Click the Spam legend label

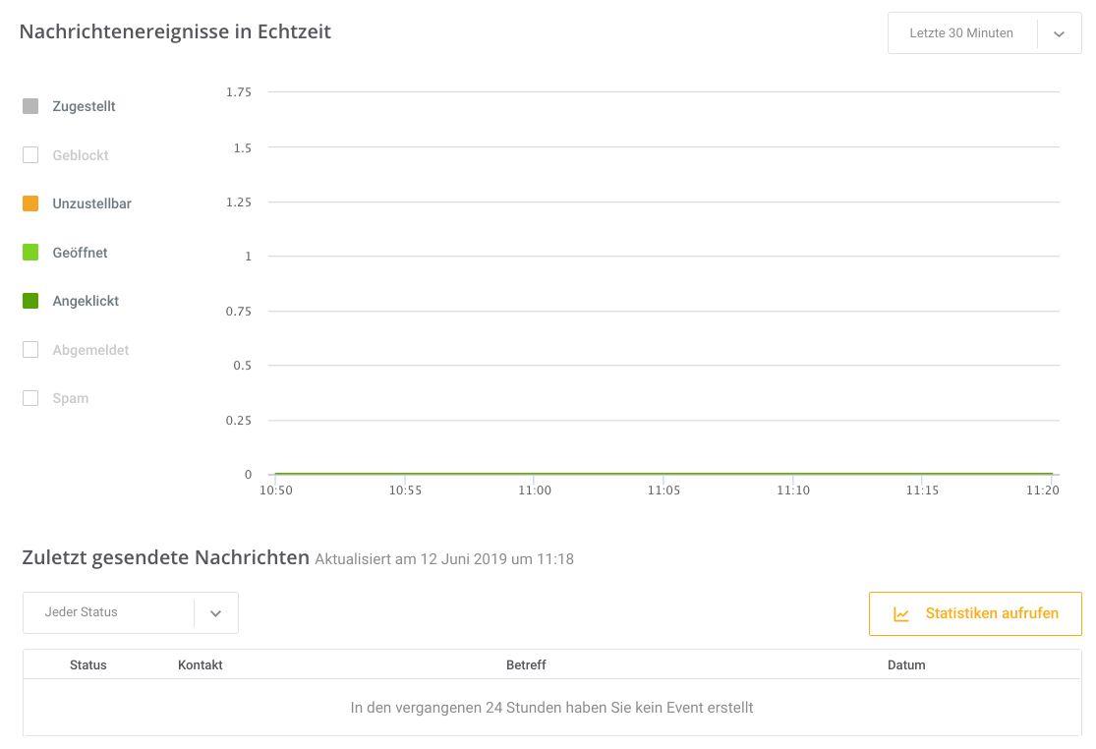[71, 398]
